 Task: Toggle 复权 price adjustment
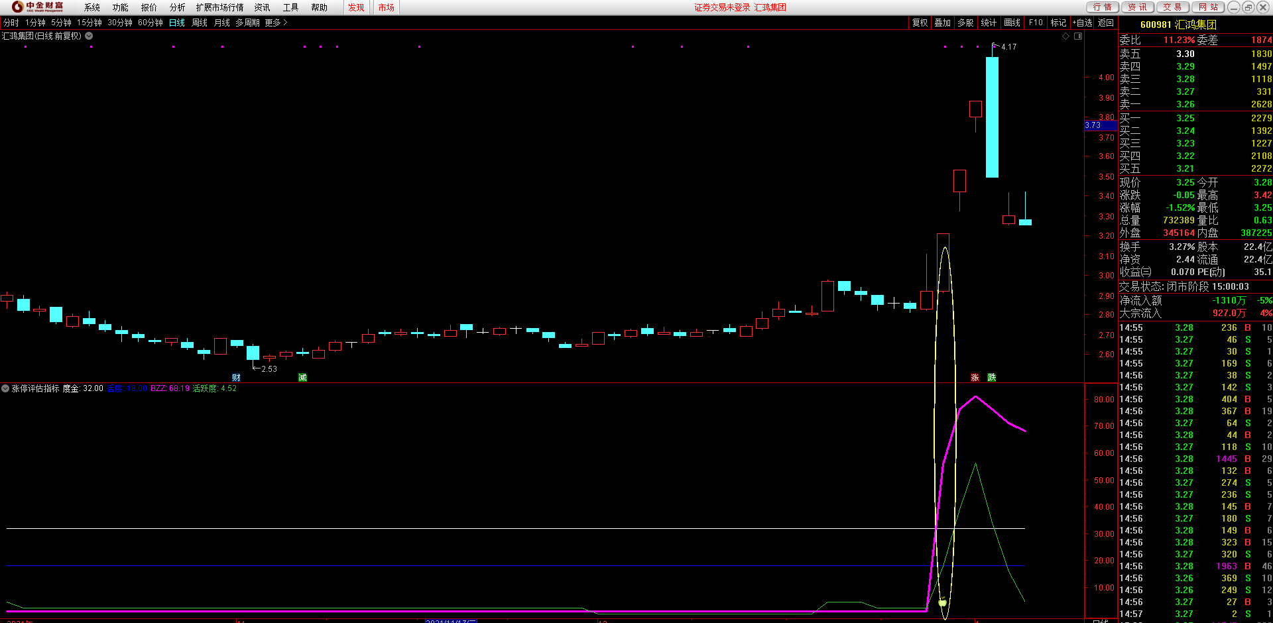pos(920,23)
